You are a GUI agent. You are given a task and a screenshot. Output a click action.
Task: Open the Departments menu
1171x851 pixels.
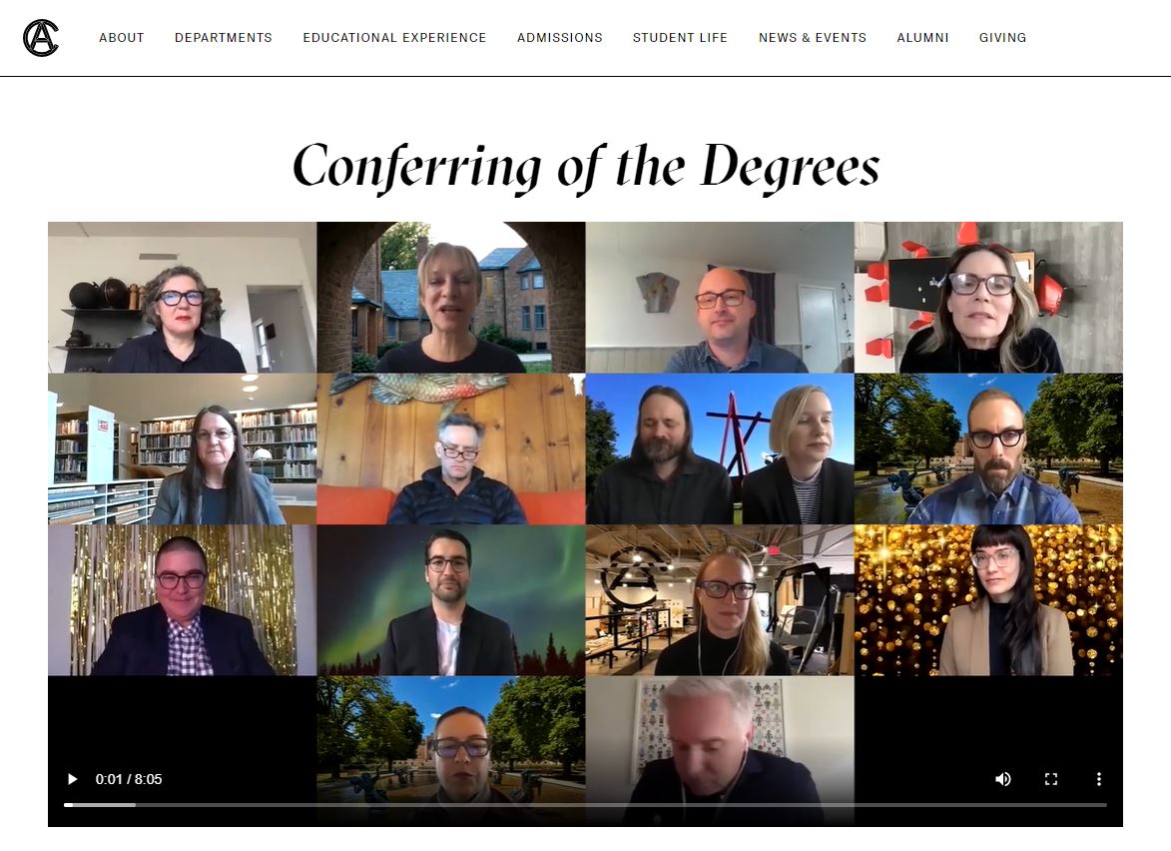224,38
